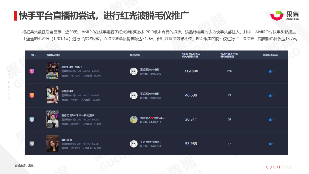
Task: Open the 喊你逛街 livestream thumbnail
Action: pos(52,143)
